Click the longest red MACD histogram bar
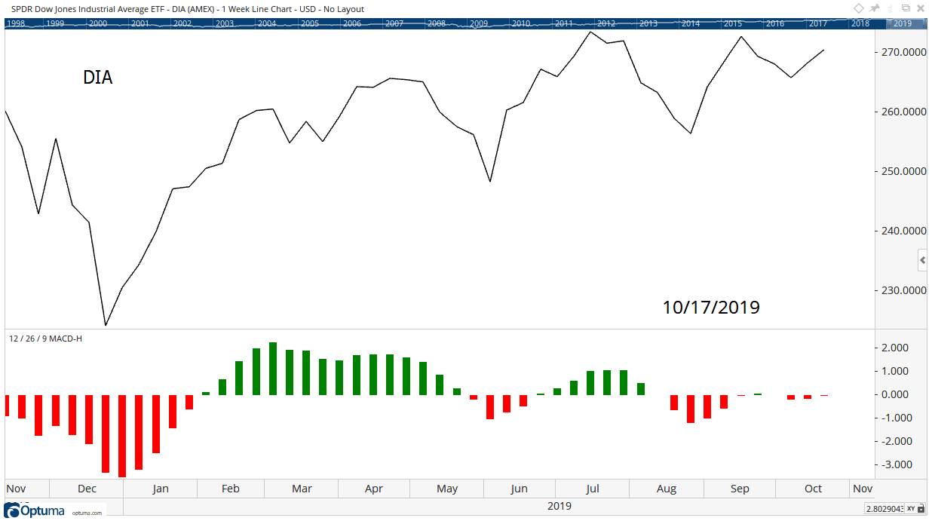The width and height of the screenshot is (932, 521). click(122, 436)
